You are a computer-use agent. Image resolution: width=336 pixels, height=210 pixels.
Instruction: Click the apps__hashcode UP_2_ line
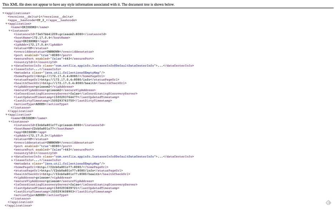click(42, 20)
